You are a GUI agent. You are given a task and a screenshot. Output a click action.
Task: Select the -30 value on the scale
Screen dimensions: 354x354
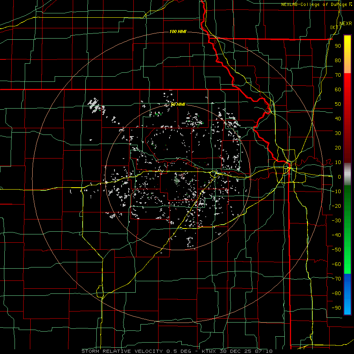click(x=336, y=221)
